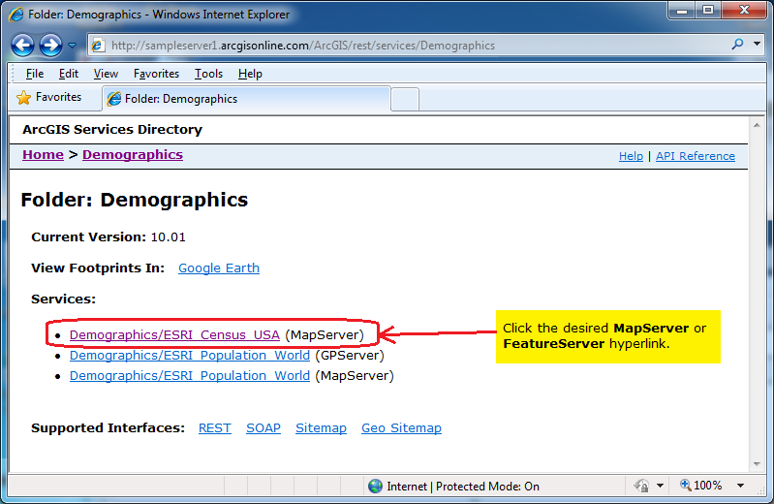Click the IE icon on Demographics tab
The image size is (774, 504).
click(114, 99)
